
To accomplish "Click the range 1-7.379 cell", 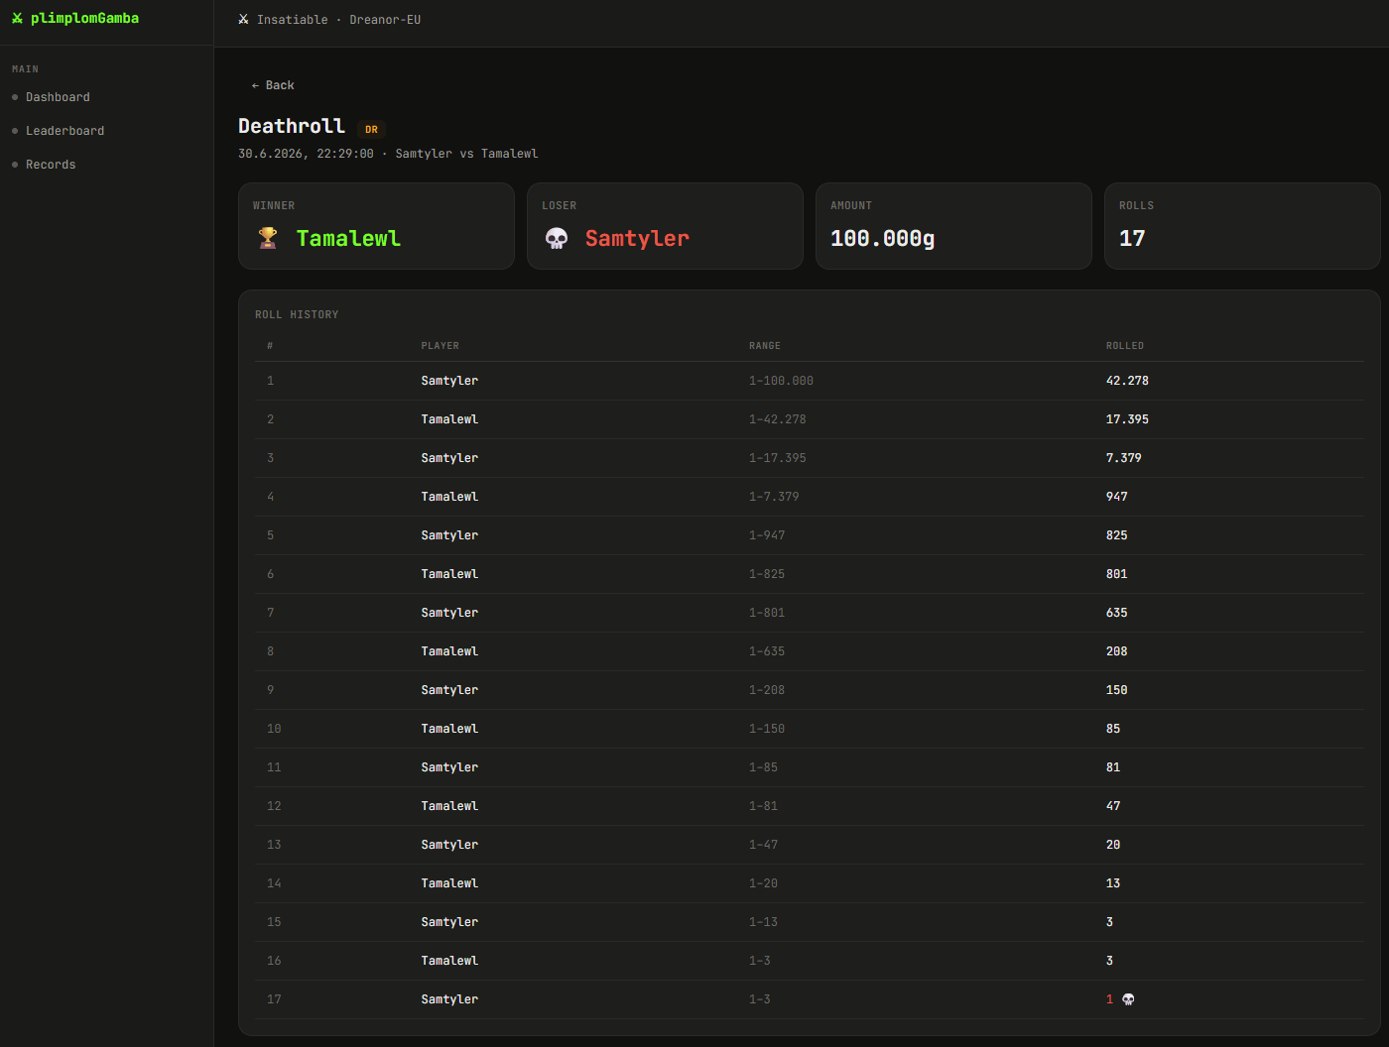I will pyautogui.click(x=774, y=497).
